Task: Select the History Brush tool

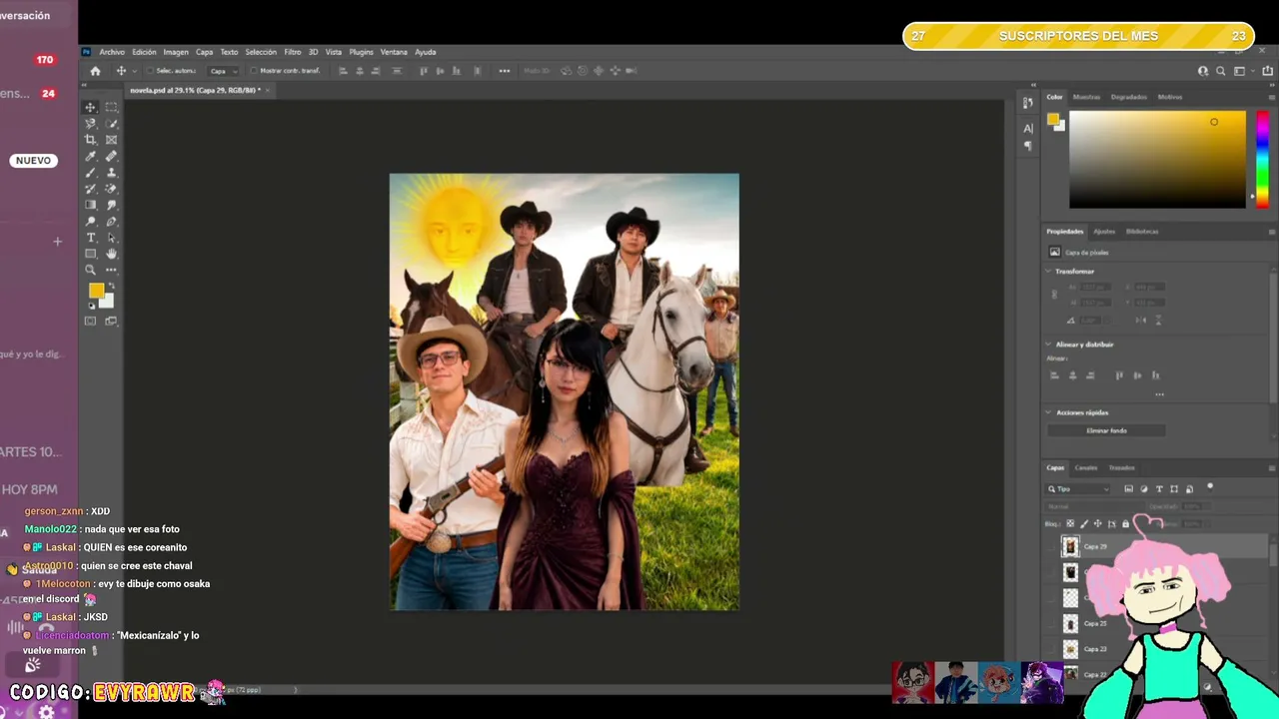Action: point(90,189)
